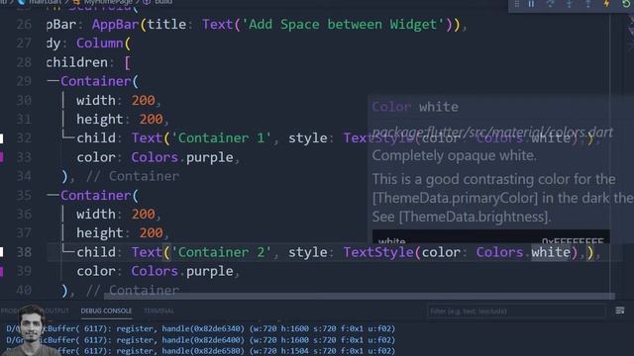The width and height of the screenshot is (634, 356).
Task: Click 'Container' on line 35
Action: pyautogui.click(x=95, y=196)
